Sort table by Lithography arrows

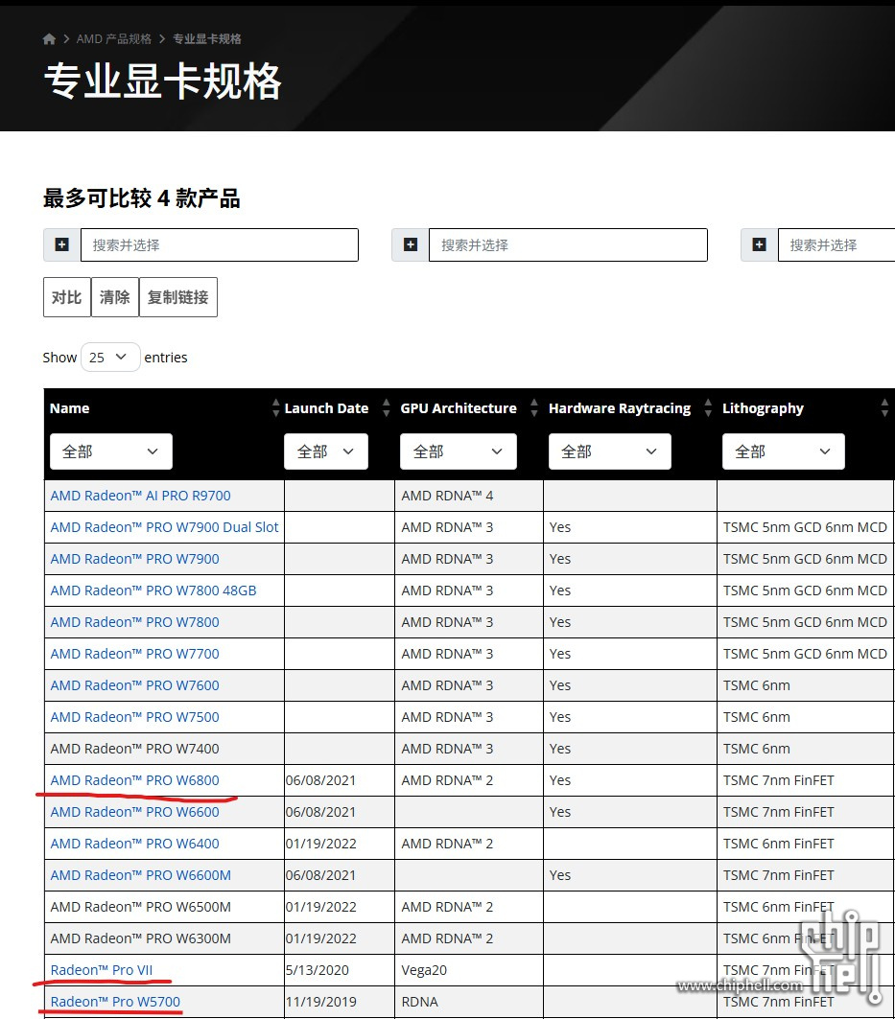(884, 408)
